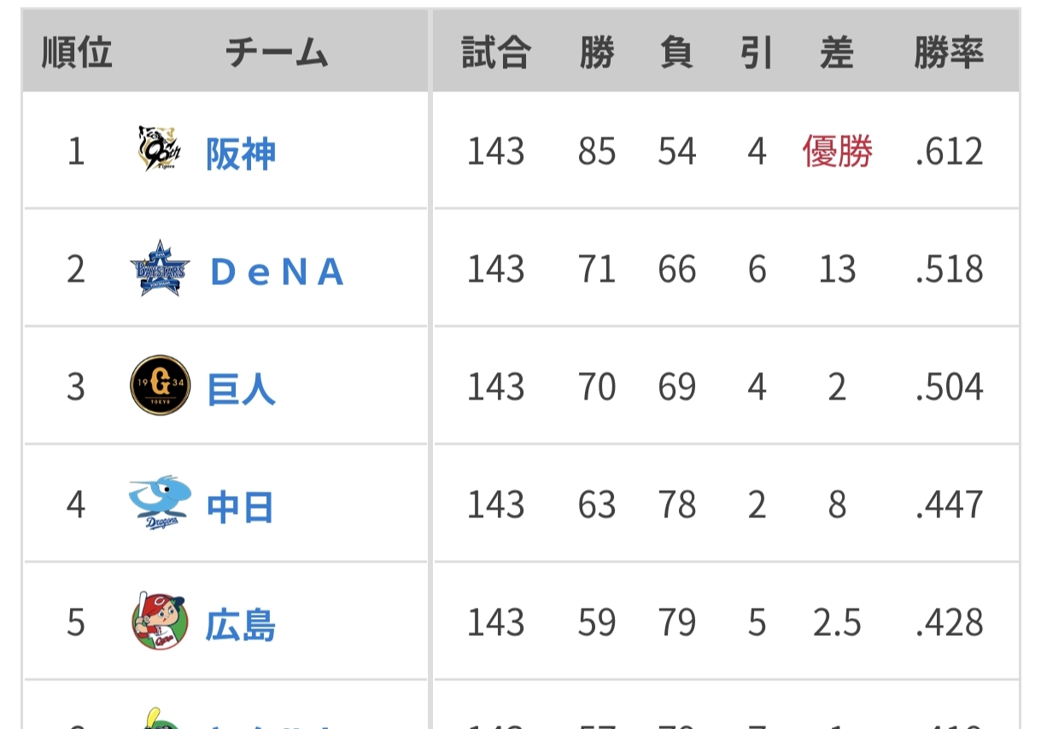Click the 順位 column header
Screen dimensions: 1041x729
(x=77, y=53)
